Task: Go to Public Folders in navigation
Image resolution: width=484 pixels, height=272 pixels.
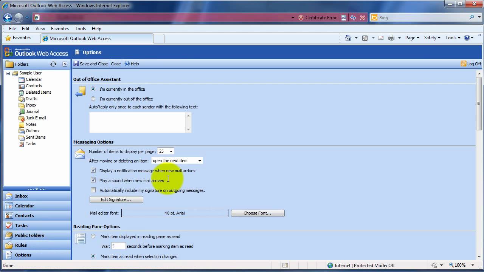Action: [37, 235]
